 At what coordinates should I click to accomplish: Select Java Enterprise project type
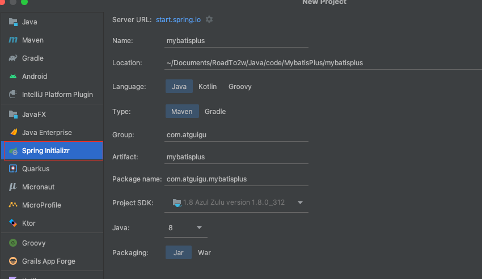(x=52, y=133)
